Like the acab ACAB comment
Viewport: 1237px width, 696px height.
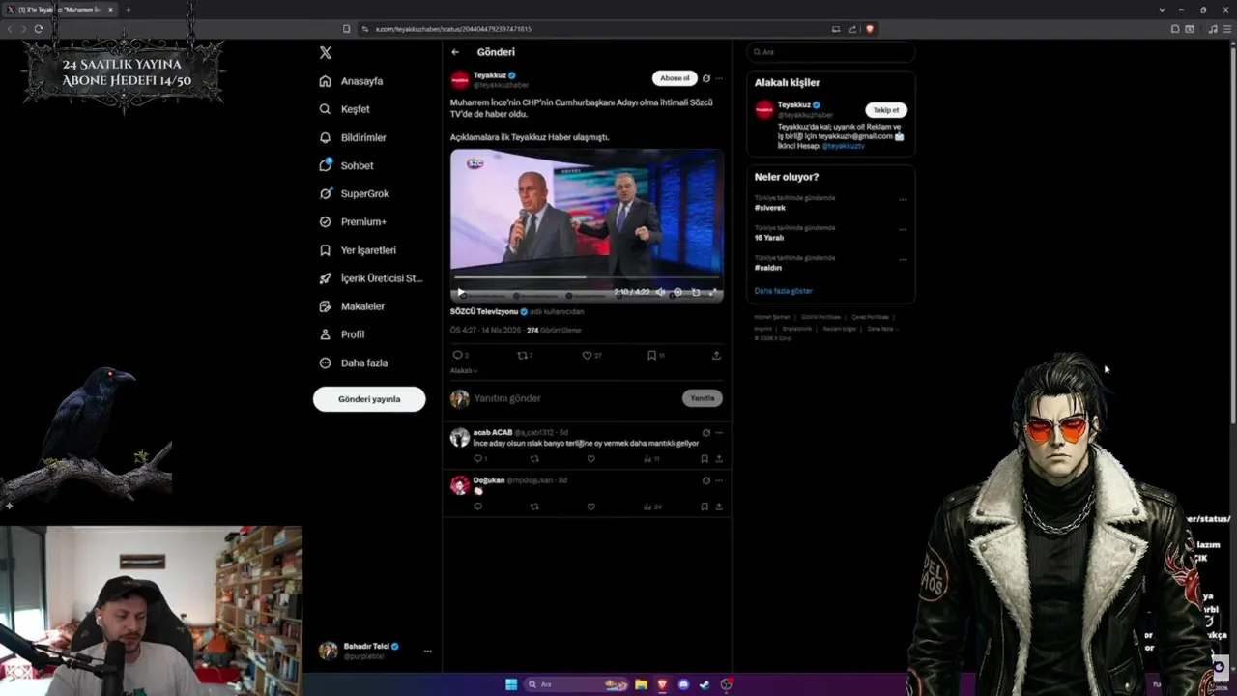pyautogui.click(x=591, y=459)
